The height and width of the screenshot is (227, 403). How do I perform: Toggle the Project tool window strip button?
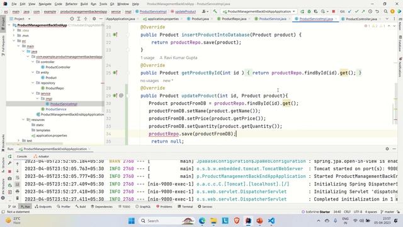point(3,23)
